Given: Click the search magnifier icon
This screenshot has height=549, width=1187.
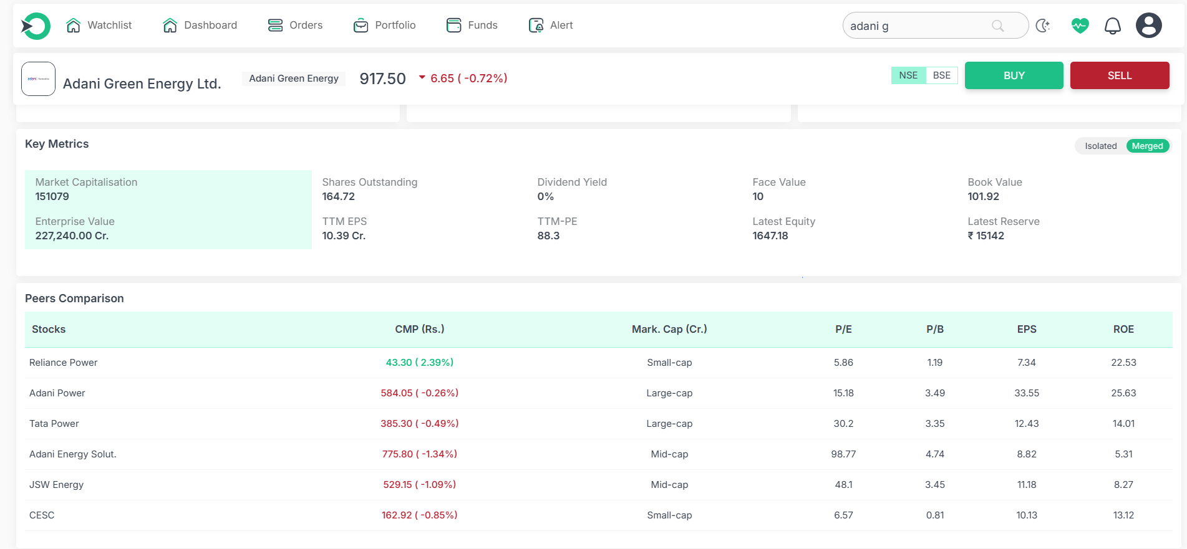Looking at the screenshot, I should [998, 26].
